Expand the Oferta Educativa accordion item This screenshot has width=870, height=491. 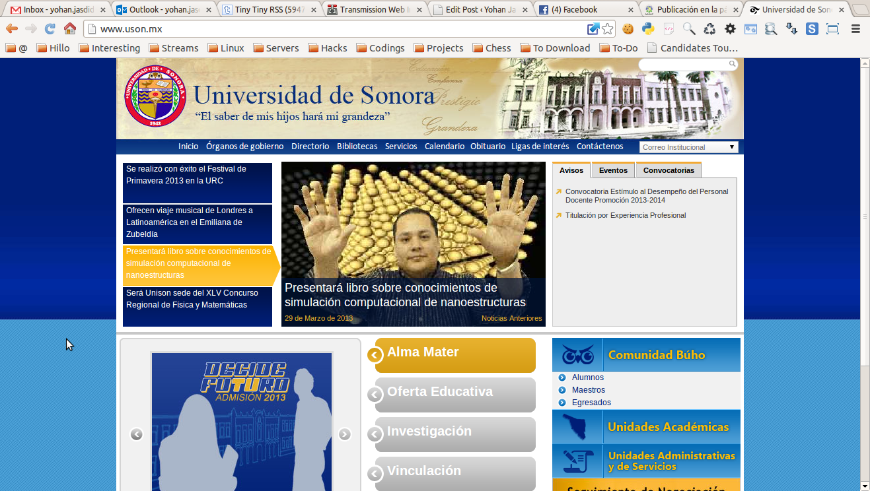[455, 395]
